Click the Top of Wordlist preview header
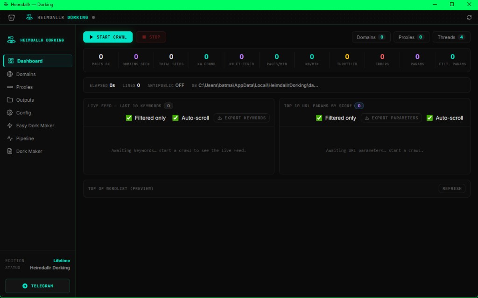 tap(121, 188)
